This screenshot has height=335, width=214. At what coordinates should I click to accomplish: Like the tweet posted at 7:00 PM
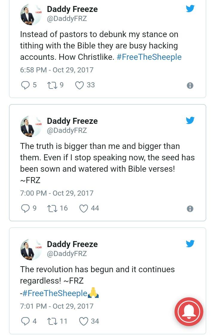83,208
